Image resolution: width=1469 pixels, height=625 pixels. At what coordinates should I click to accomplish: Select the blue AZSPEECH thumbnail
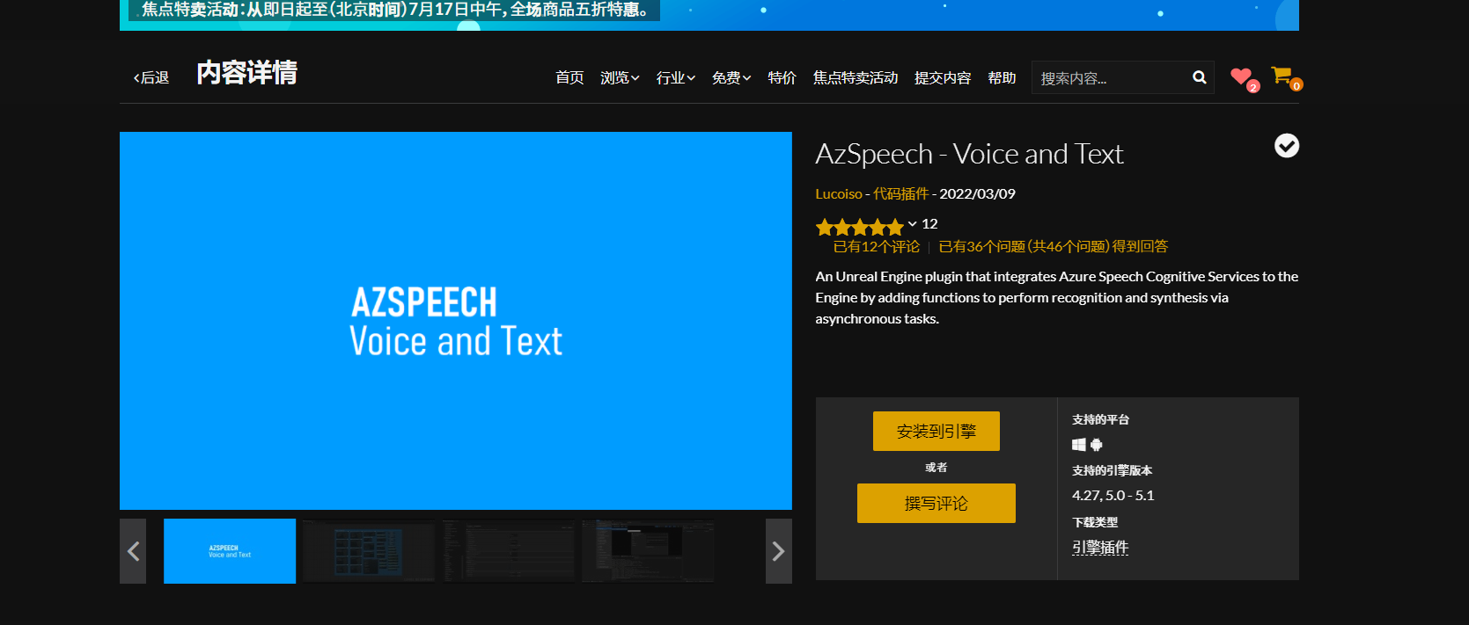click(230, 551)
